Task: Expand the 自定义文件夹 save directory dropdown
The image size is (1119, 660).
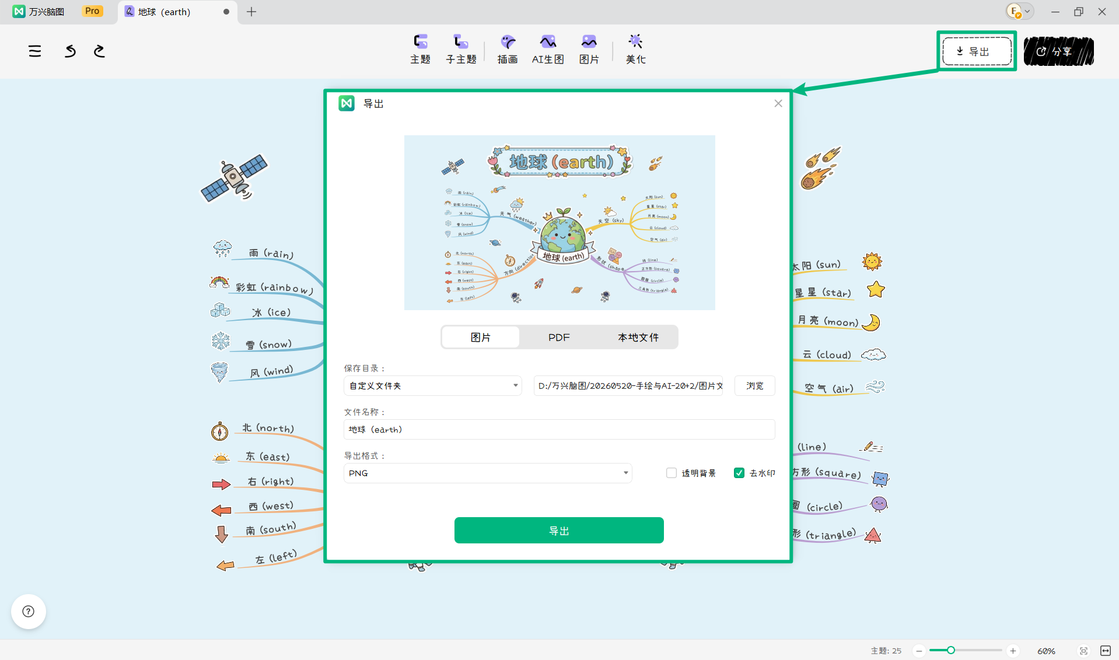Action: 433,385
